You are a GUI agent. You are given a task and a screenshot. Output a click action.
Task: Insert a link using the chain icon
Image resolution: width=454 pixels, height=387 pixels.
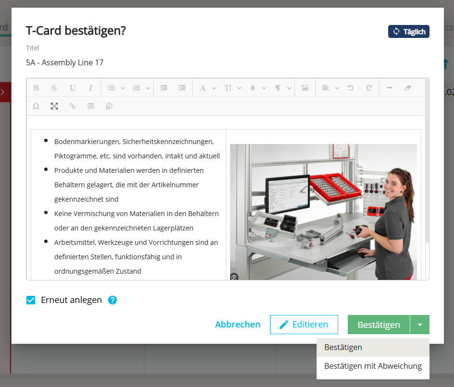[73, 106]
